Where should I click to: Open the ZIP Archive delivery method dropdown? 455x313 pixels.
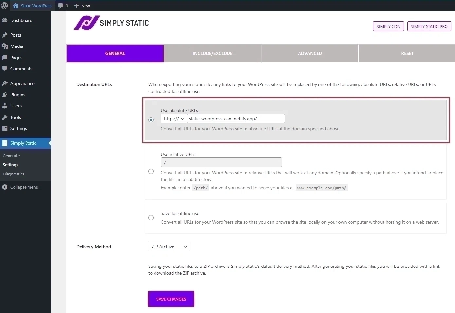pyautogui.click(x=169, y=247)
